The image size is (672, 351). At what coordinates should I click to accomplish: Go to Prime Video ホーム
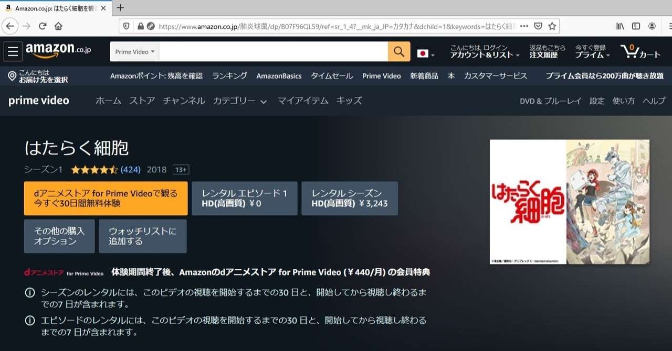tap(108, 101)
